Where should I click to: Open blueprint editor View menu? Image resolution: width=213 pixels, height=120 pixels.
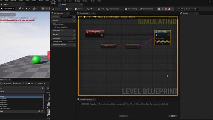coord(71,1)
